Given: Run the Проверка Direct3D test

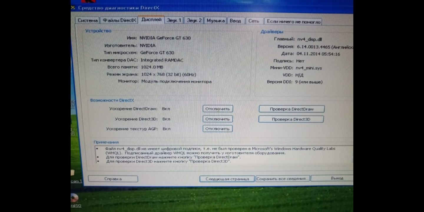Looking at the screenshot, I should coord(291,119).
